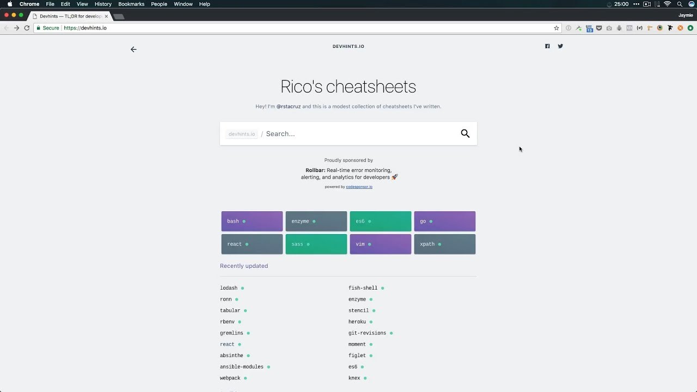Open the Bookmarks menu
Viewport: 697px width, 392px height.
point(131,4)
